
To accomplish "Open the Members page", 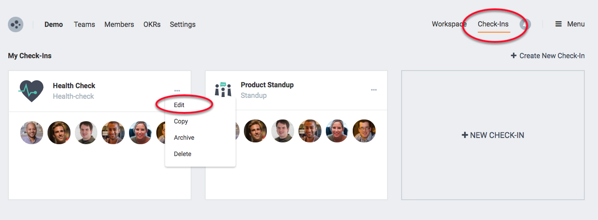I will pyautogui.click(x=119, y=24).
